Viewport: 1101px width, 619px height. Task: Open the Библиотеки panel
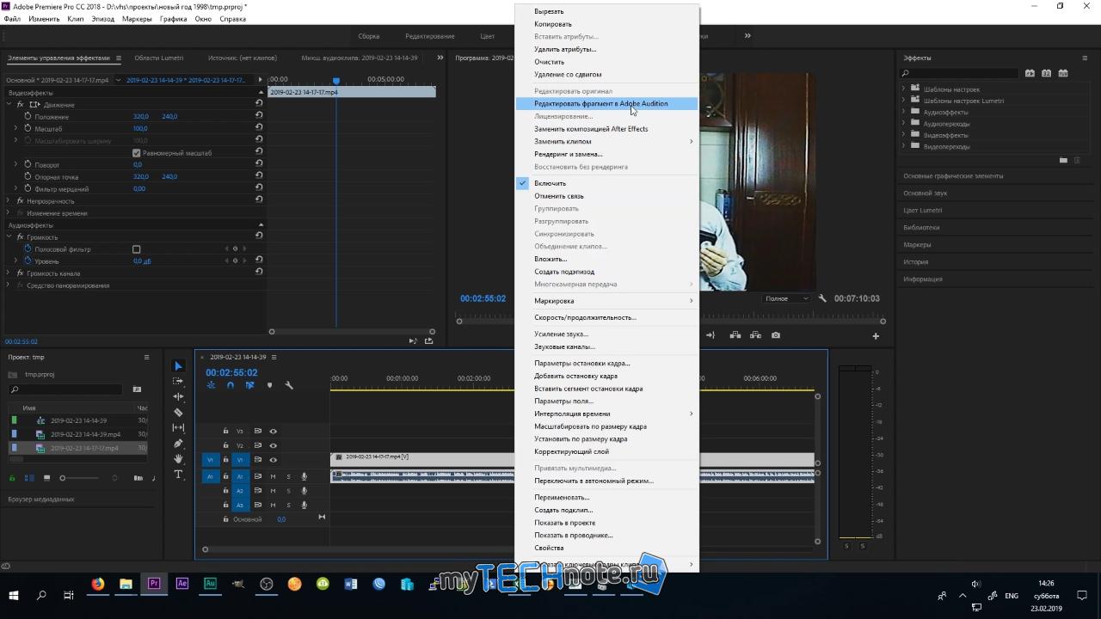coord(921,228)
